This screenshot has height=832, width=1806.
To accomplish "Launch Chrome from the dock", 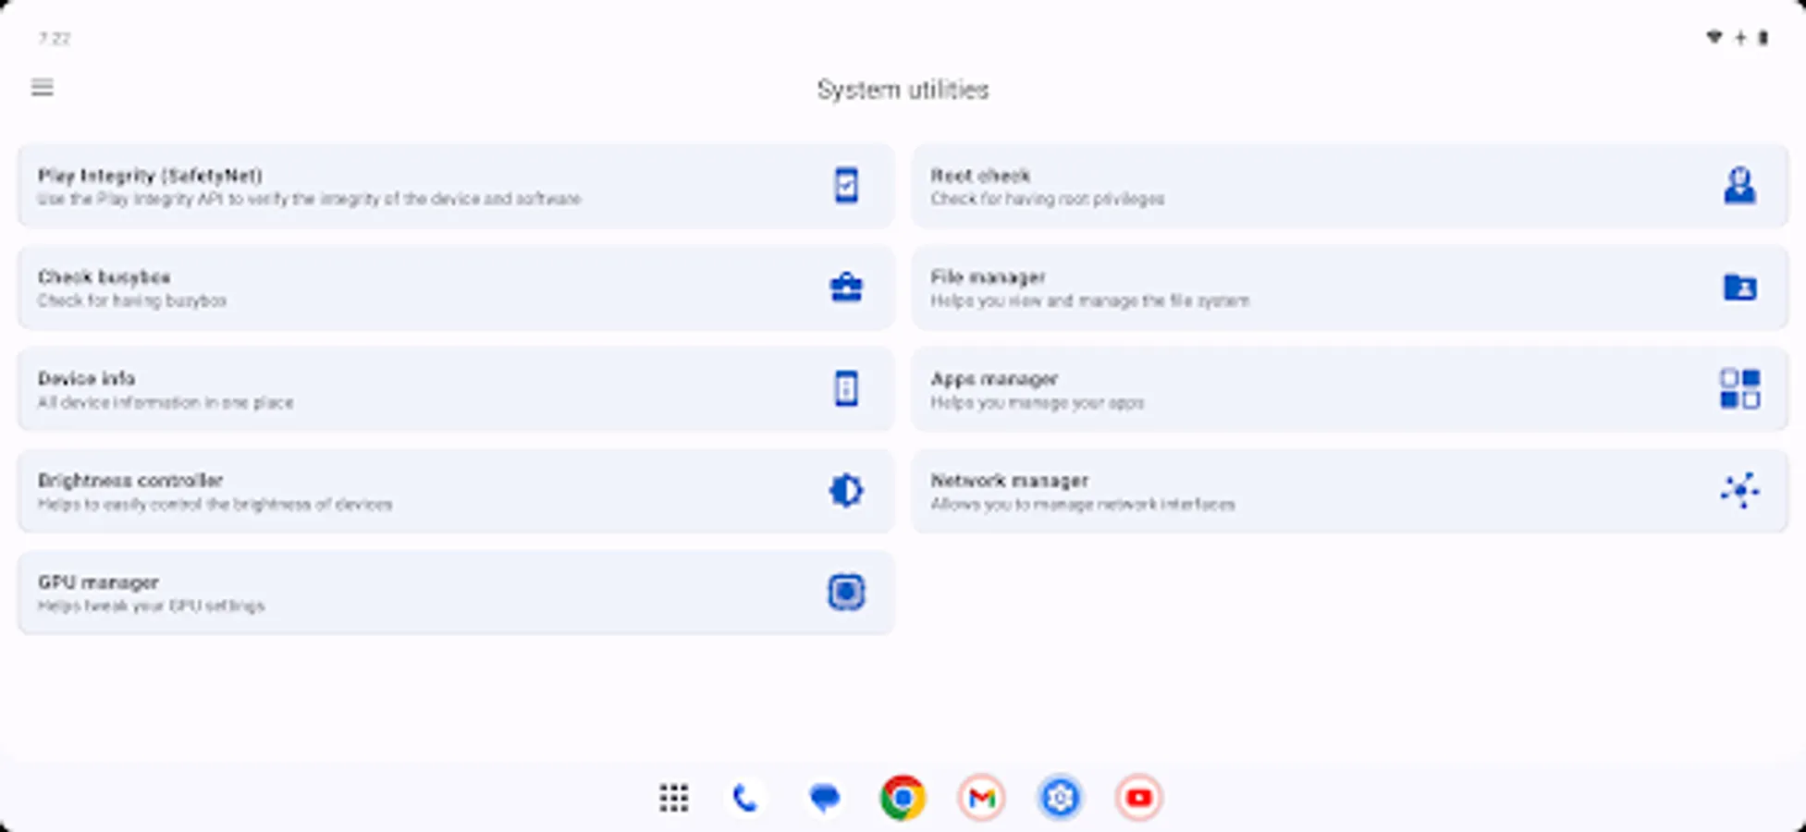I will coord(903,798).
